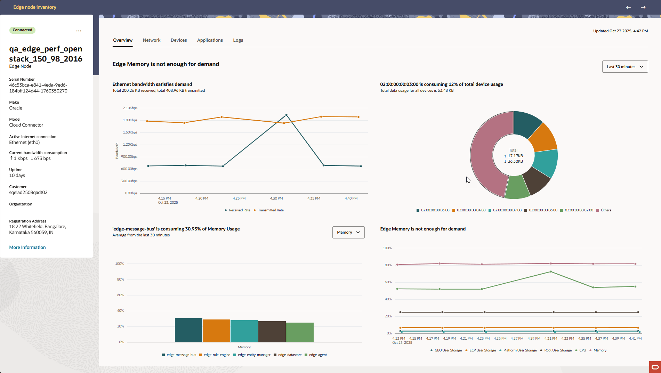Open the Last 30 minutes time range dropdown
Screen dimensions: 661x373
[x=624, y=66]
